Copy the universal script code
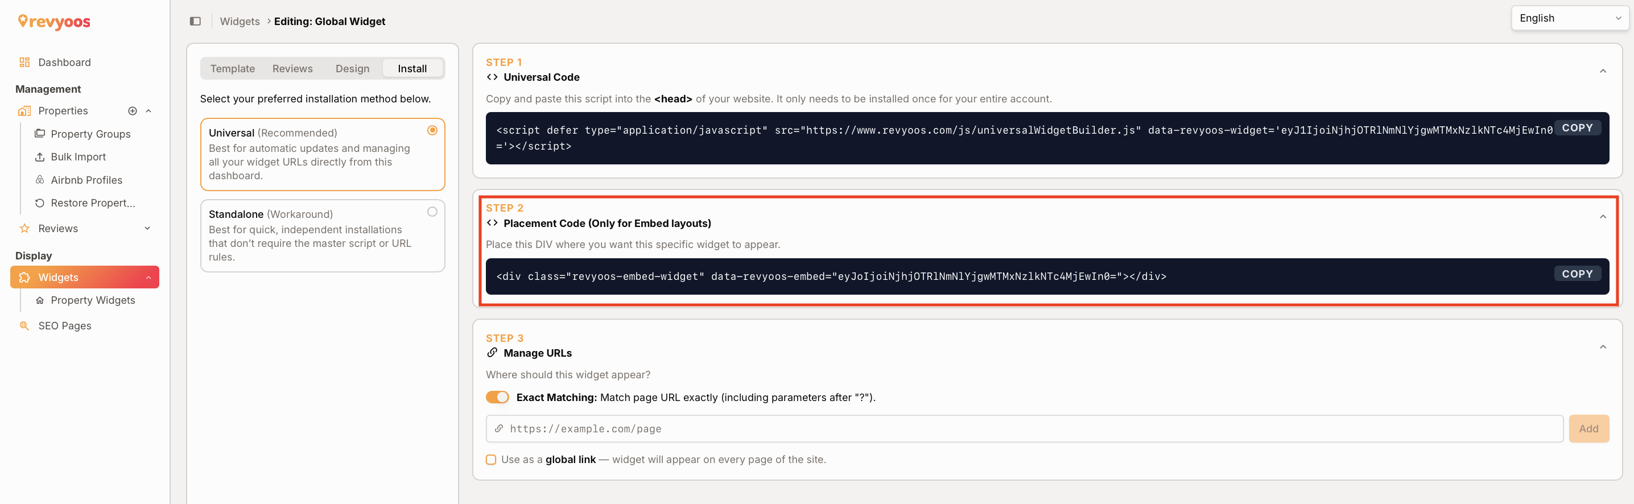 click(x=1578, y=128)
